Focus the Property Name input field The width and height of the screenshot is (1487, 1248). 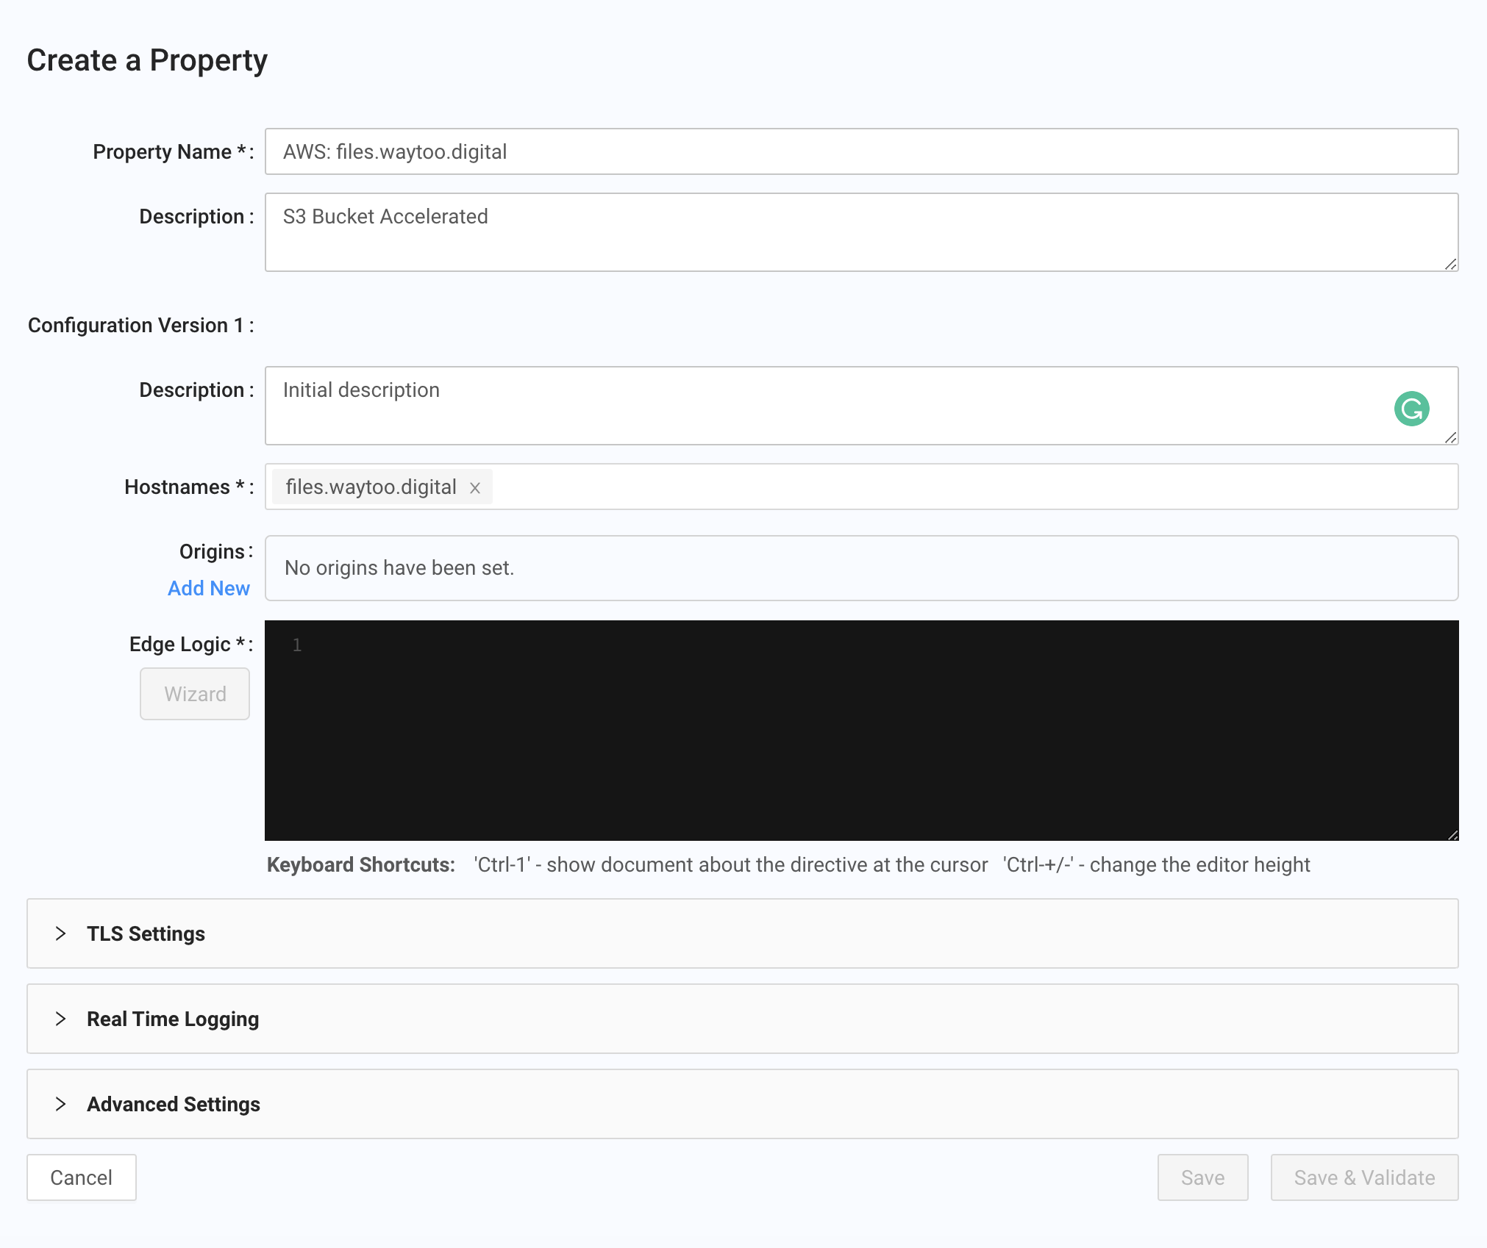tap(860, 151)
